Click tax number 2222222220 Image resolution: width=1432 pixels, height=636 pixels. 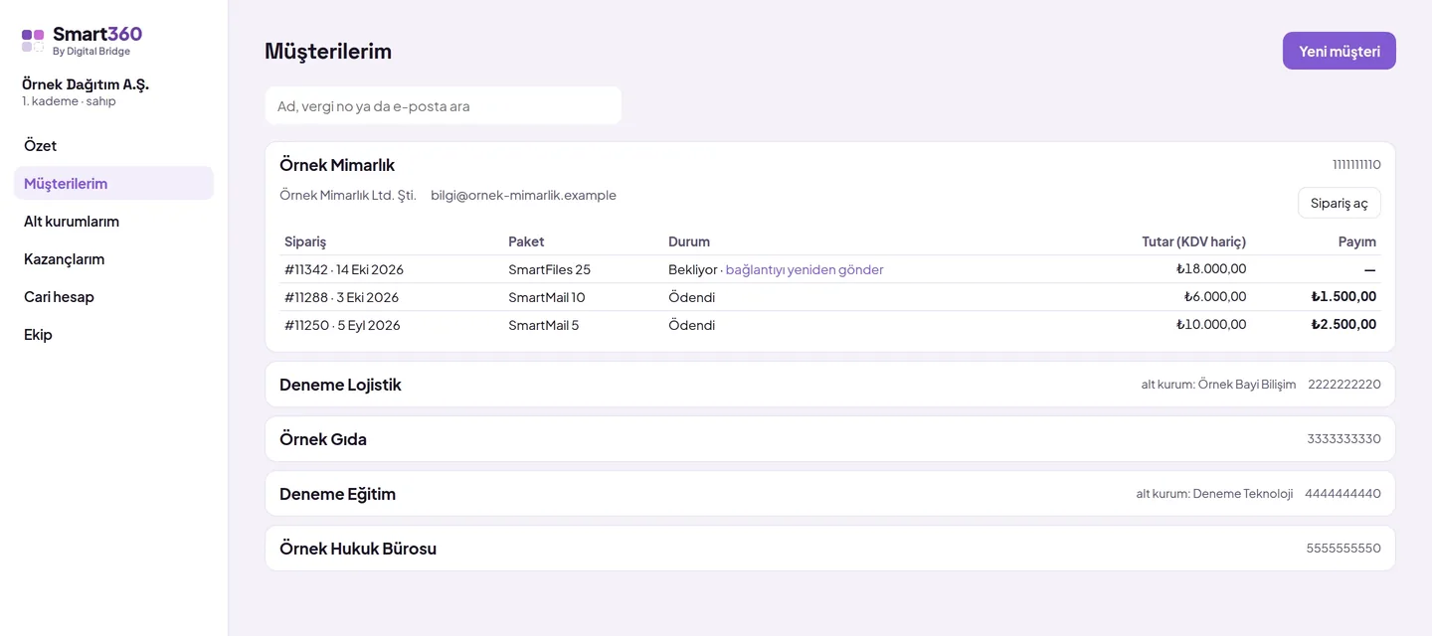(x=1344, y=385)
